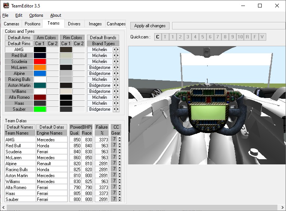Image resolution: width=286 pixels, height=211 pixels.
Task: Switch to the Images tab
Action: [95, 24]
